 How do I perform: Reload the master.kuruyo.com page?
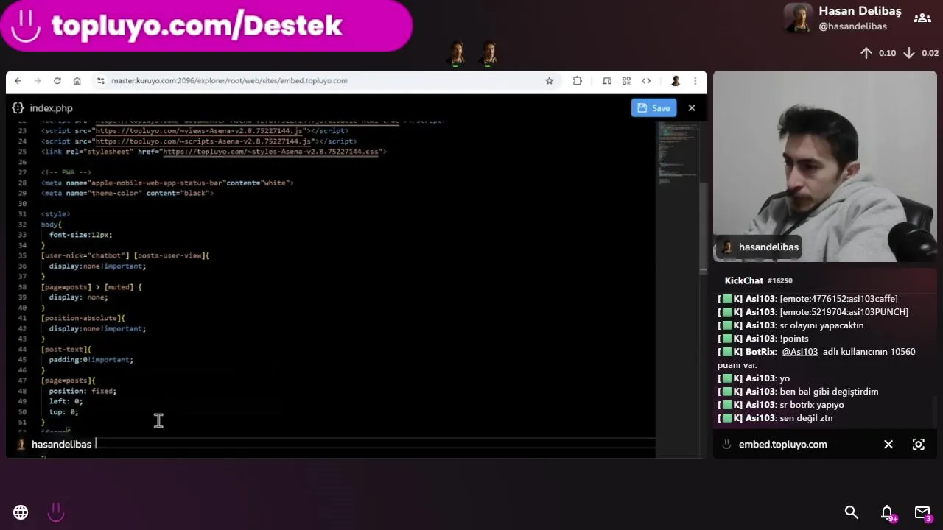point(57,81)
